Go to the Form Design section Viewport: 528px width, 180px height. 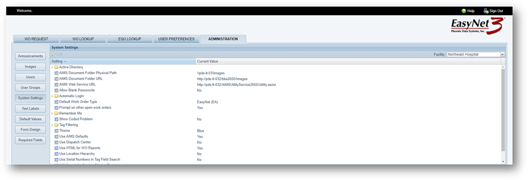tap(30, 130)
